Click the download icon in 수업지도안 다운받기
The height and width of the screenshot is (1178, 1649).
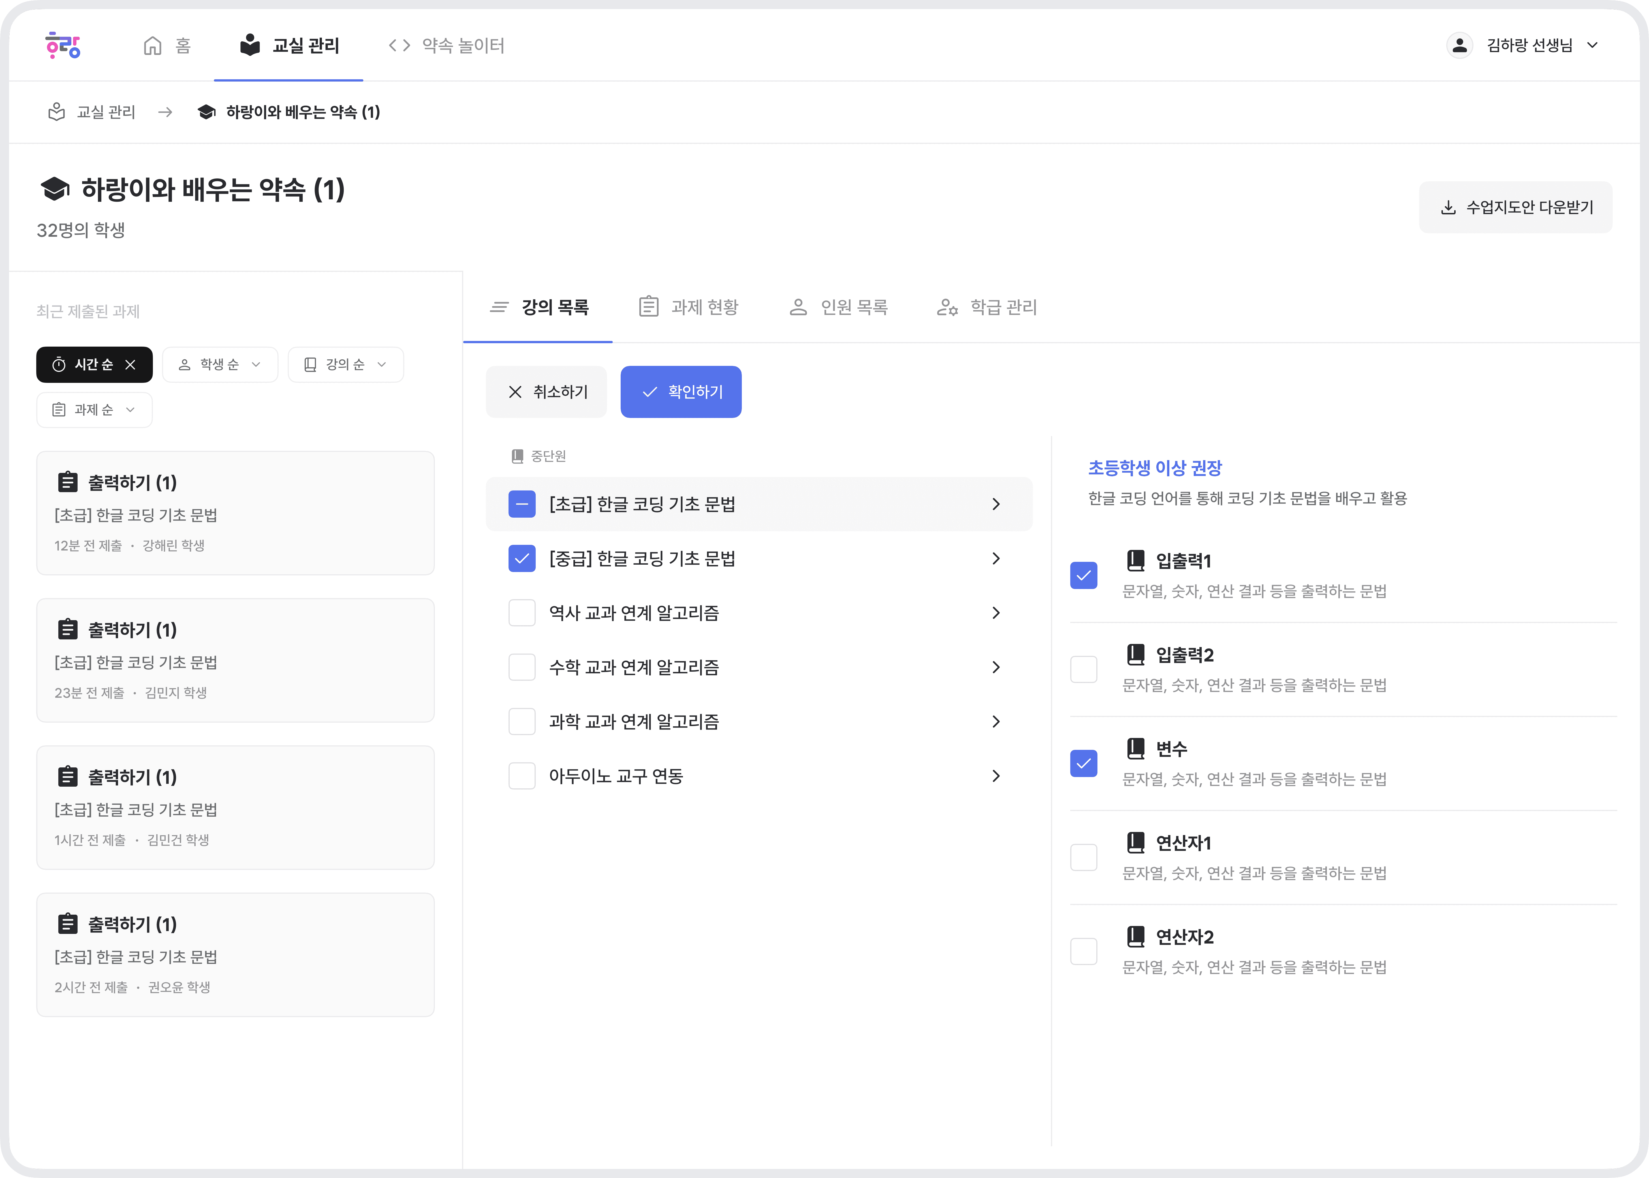1448,208
